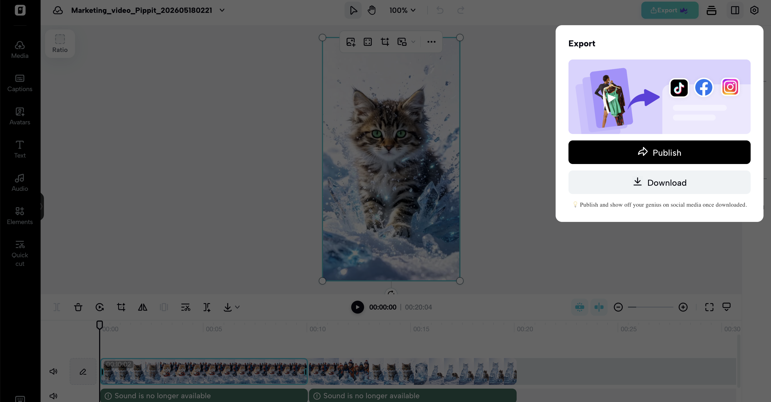
Task: Click the rotate handle below canvas image
Action: [391, 292]
